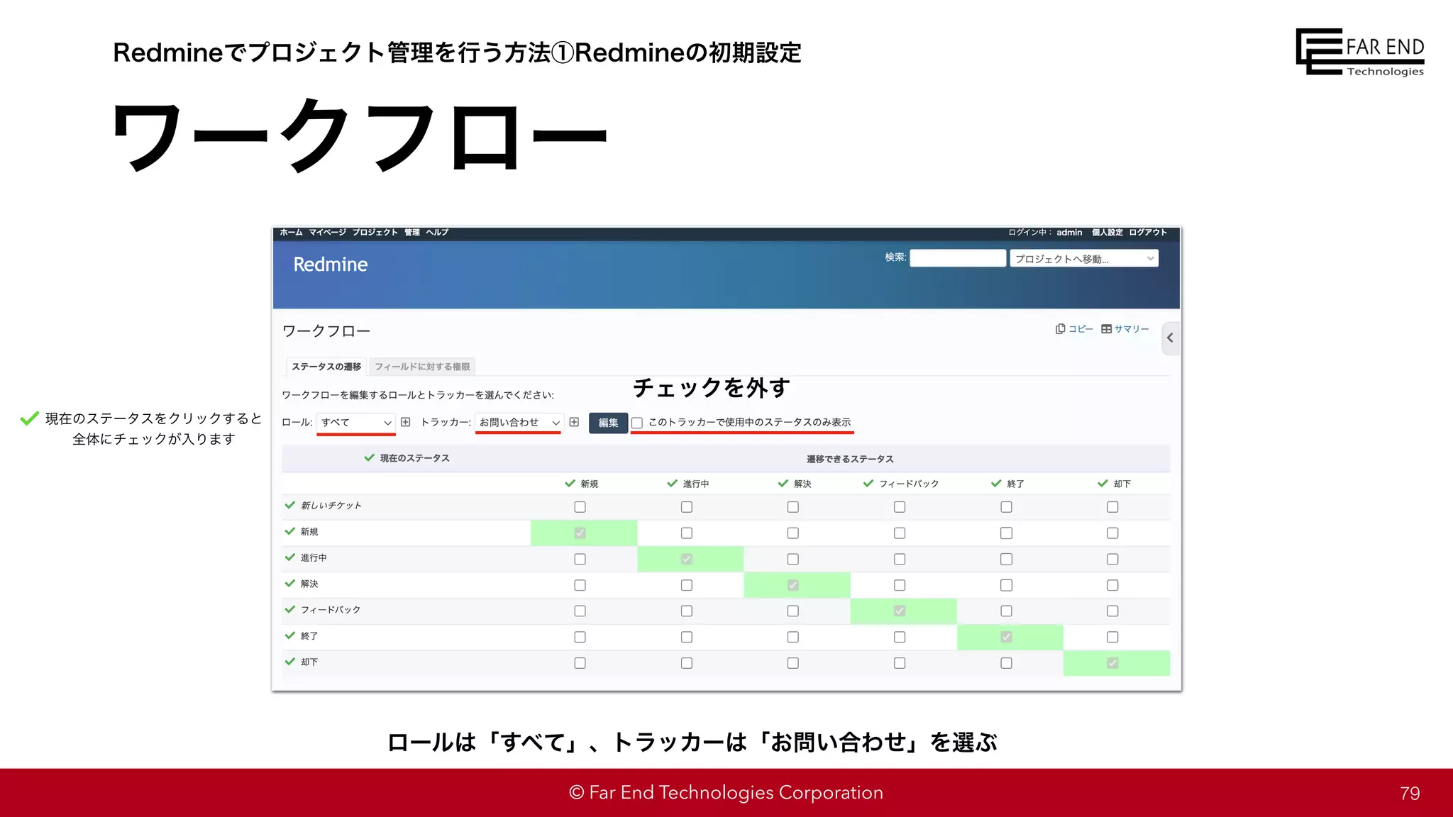Viewport: 1453px width, 817px height.
Task: Click check mark for 新しいチケット row
Action: [x=289, y=506]
